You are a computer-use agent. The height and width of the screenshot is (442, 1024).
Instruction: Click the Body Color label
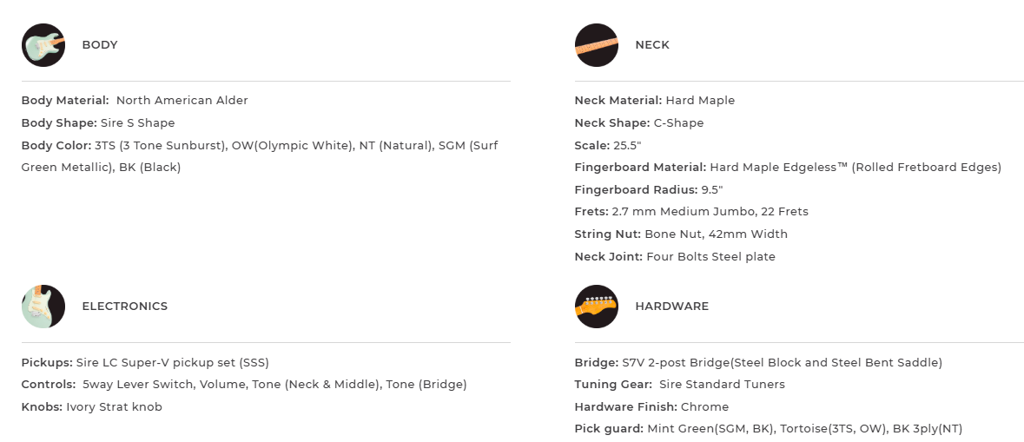pyautogui.click(x=56, y=146)
